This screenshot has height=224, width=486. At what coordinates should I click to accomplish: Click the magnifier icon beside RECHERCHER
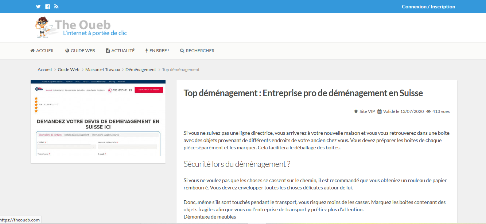(x=182, y=50)
